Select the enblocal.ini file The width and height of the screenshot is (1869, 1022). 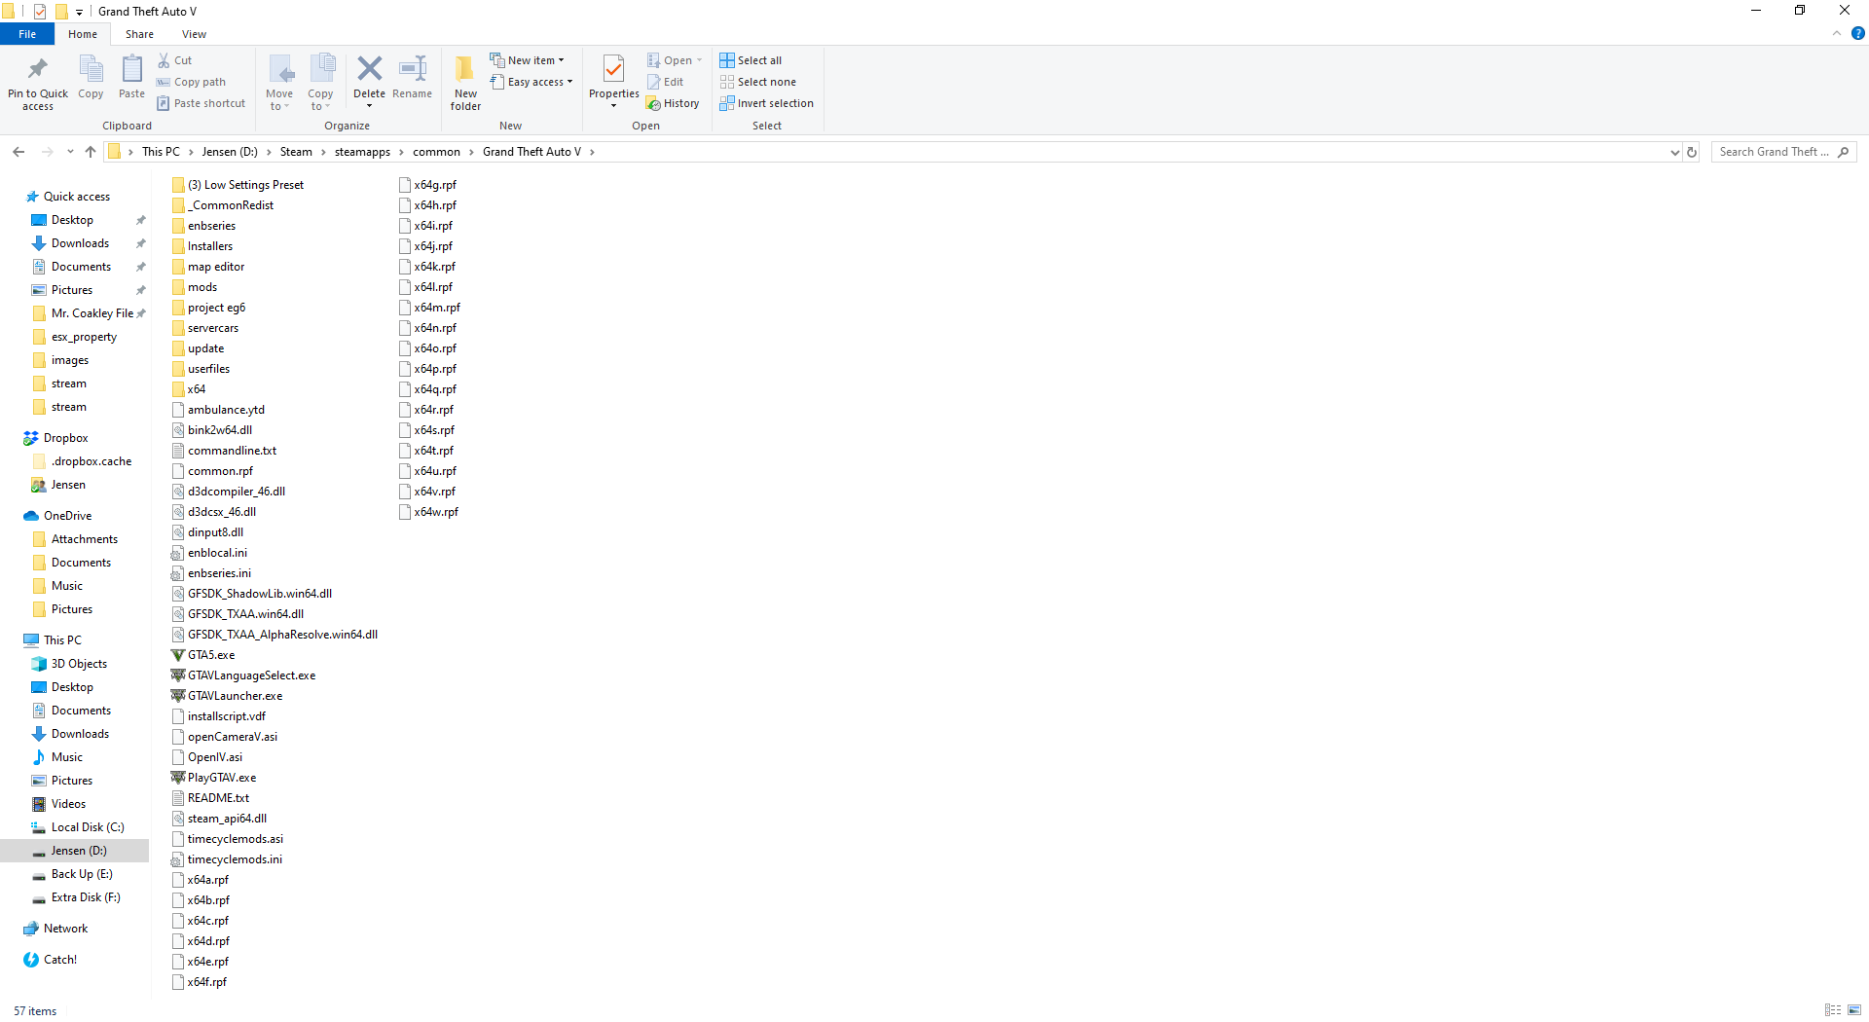coord(217,553)
